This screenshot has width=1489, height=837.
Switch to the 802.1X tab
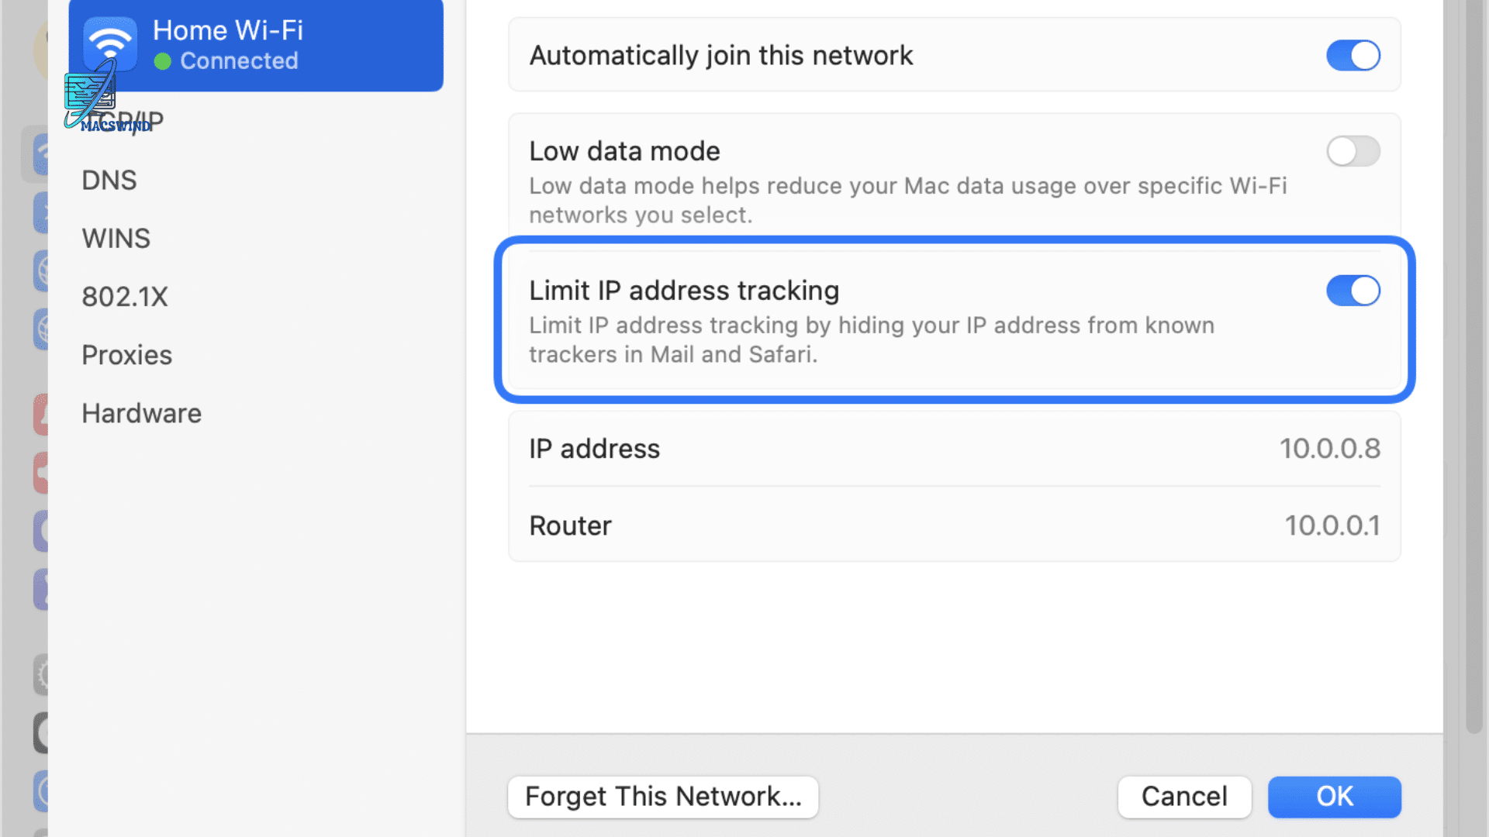(125, 297)
